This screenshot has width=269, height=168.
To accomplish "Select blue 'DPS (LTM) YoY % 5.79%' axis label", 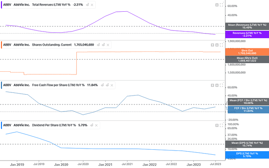I will 247,155.
